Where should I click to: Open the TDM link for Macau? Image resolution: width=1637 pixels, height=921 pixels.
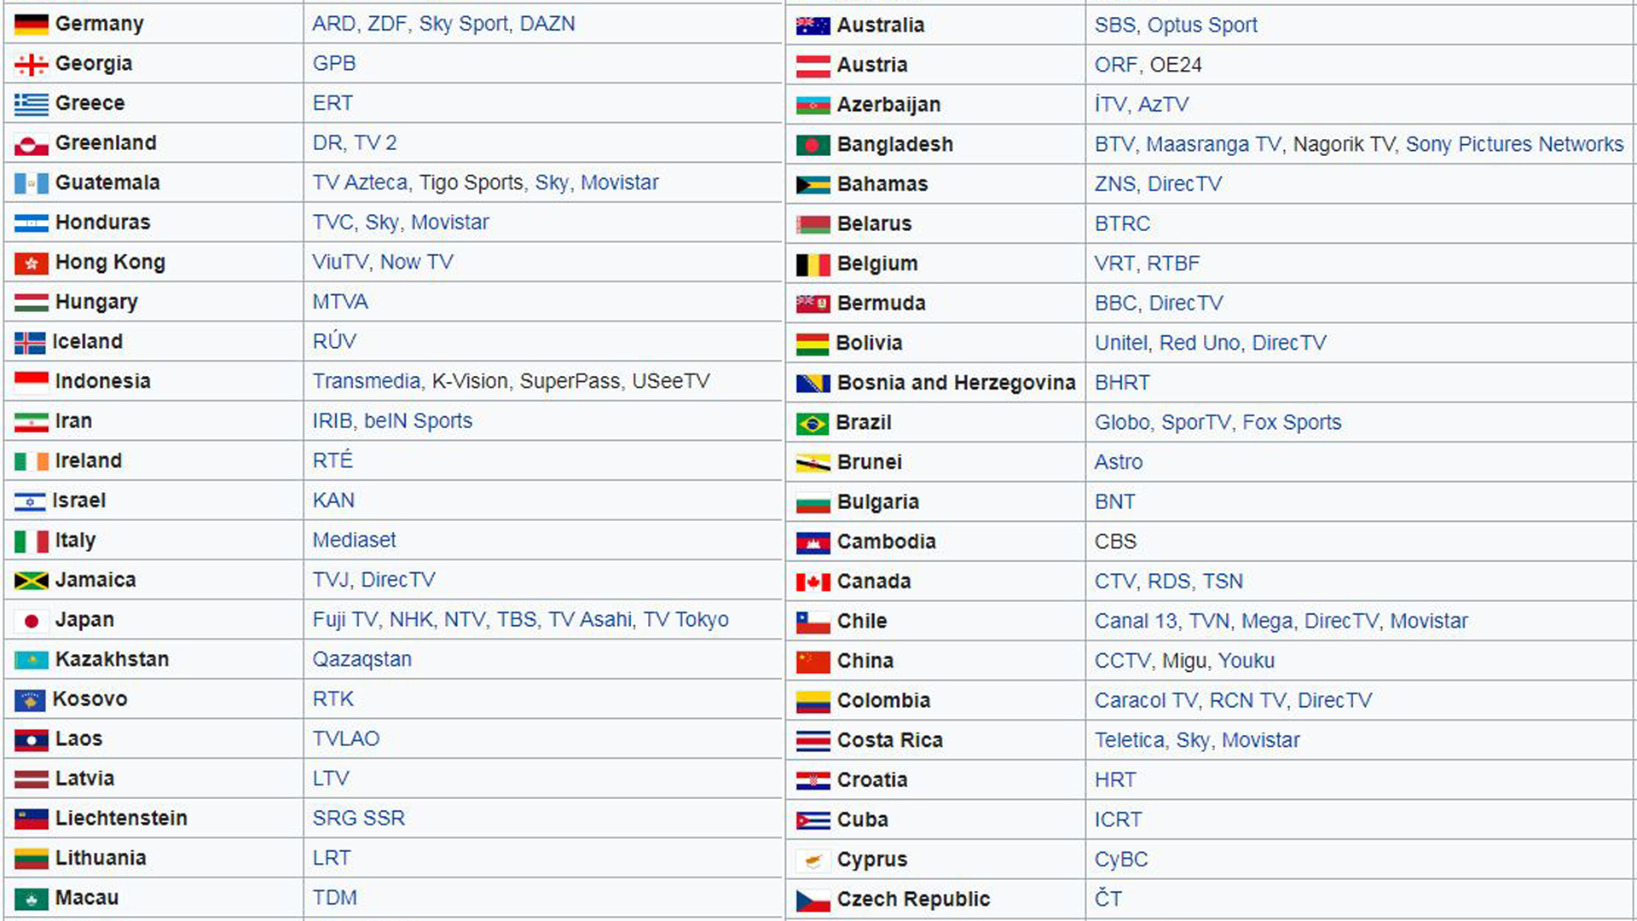pyautogui.click(x=334, y=898)
